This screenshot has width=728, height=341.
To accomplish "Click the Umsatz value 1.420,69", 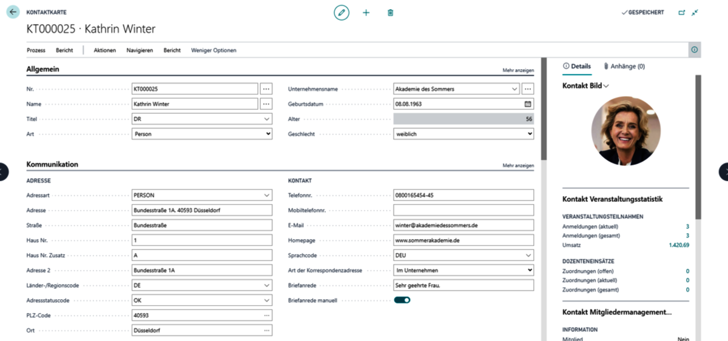I will (x=678, y=245).
